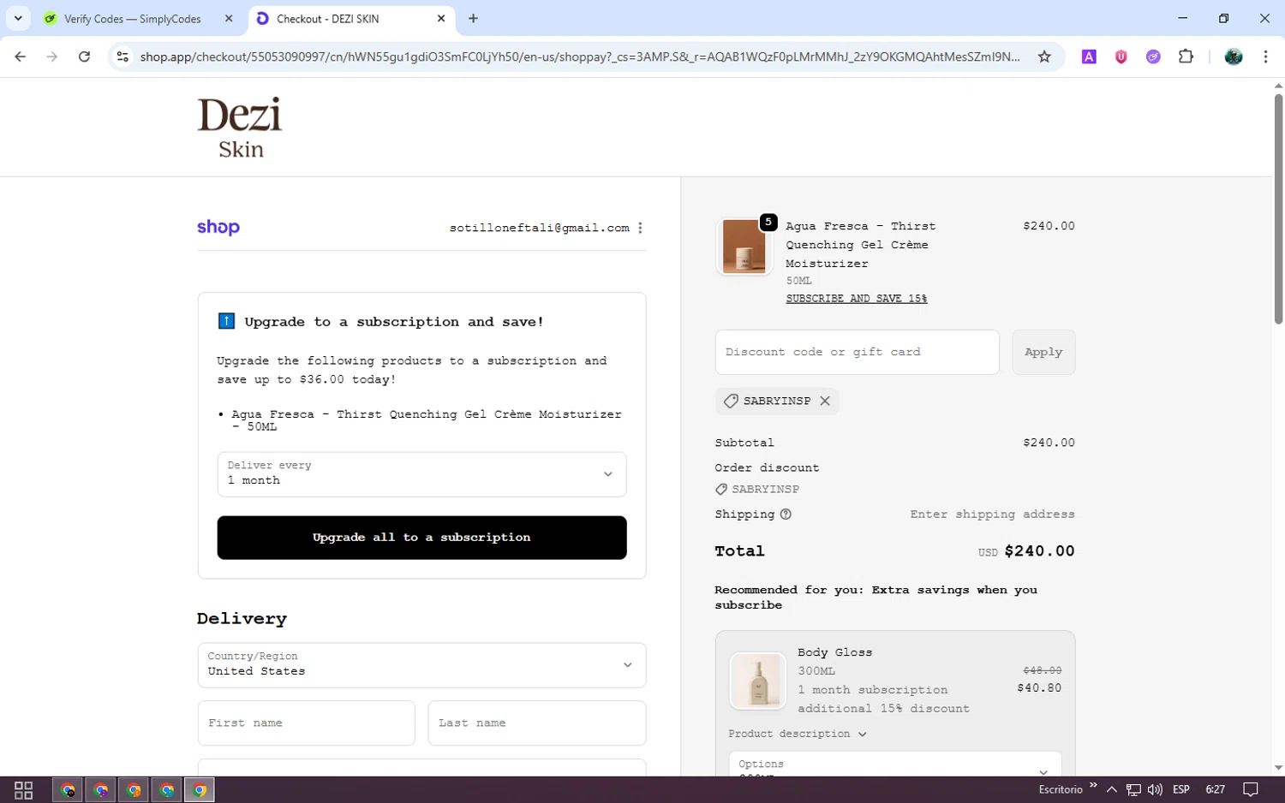Remove the SABRYINSP discount code
This screenshot has height=803, width=1285.
(825, 401)
